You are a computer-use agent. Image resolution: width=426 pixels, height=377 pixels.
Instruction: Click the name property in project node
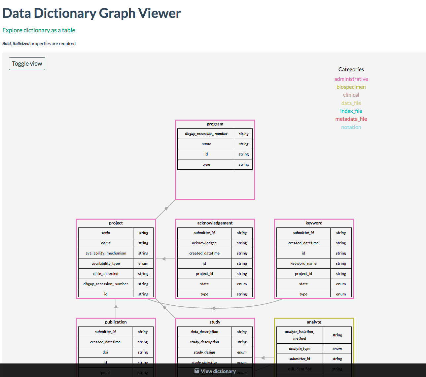point(106,243)
